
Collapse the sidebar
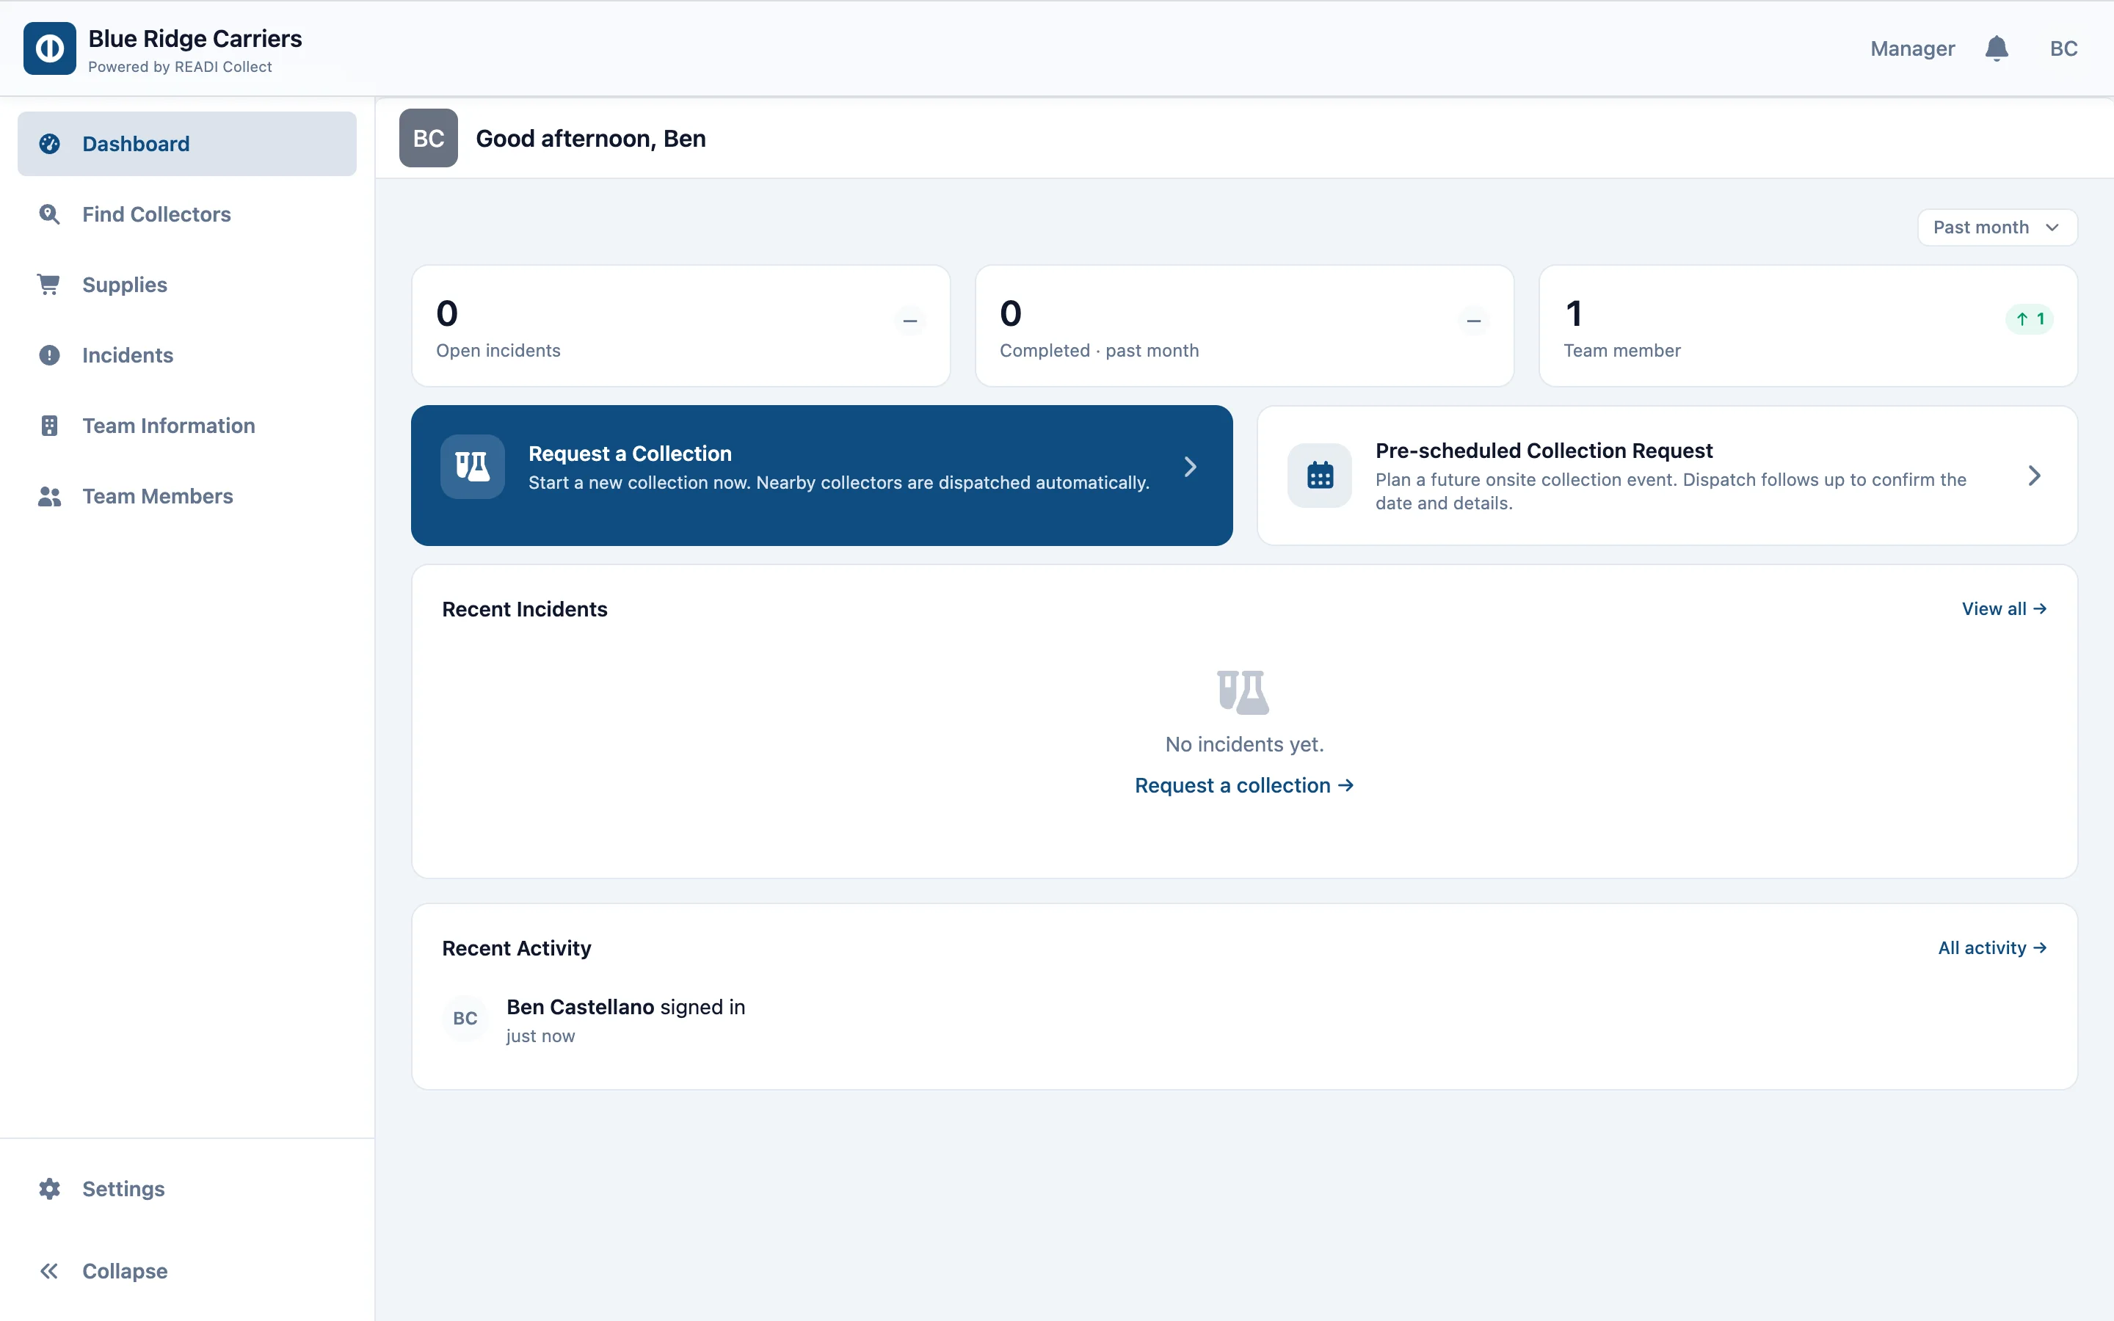pos(187,1270)
